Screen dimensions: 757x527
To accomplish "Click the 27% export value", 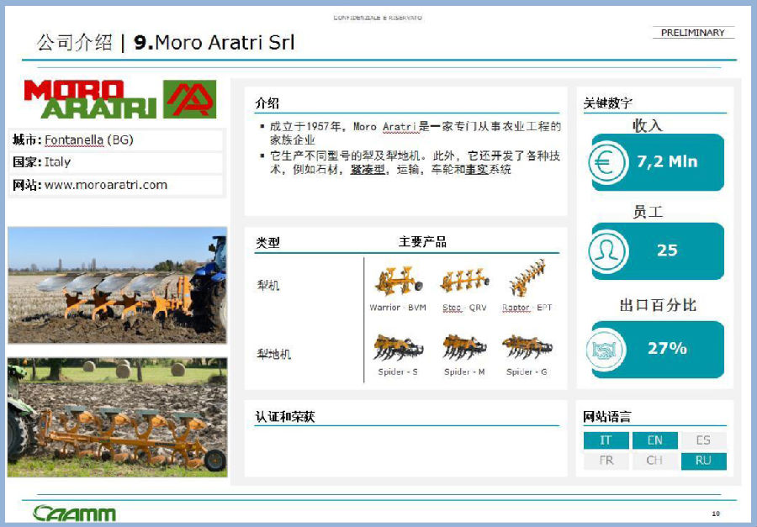I will (667, 348).
